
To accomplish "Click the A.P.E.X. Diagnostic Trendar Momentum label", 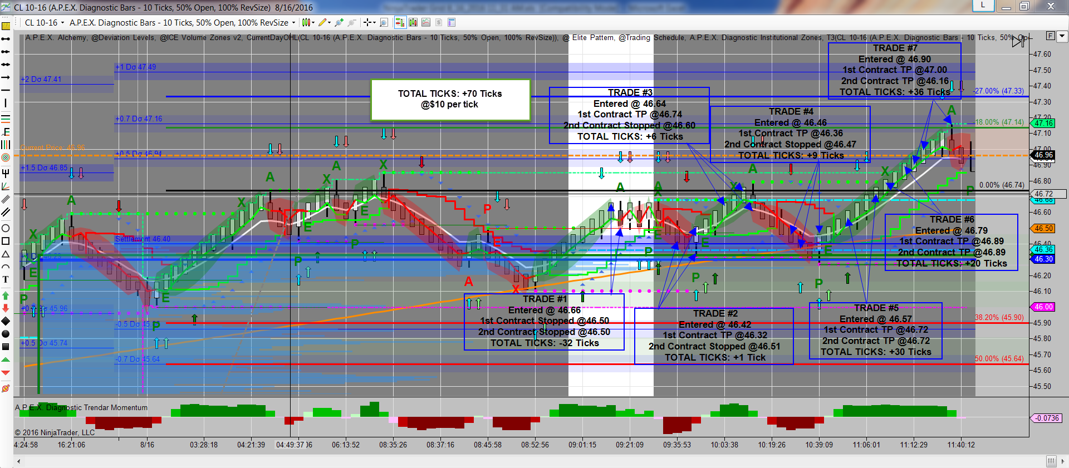I will point(81,408).
